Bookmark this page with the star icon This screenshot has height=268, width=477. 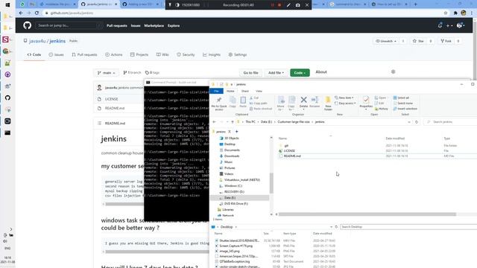(446, 13)
